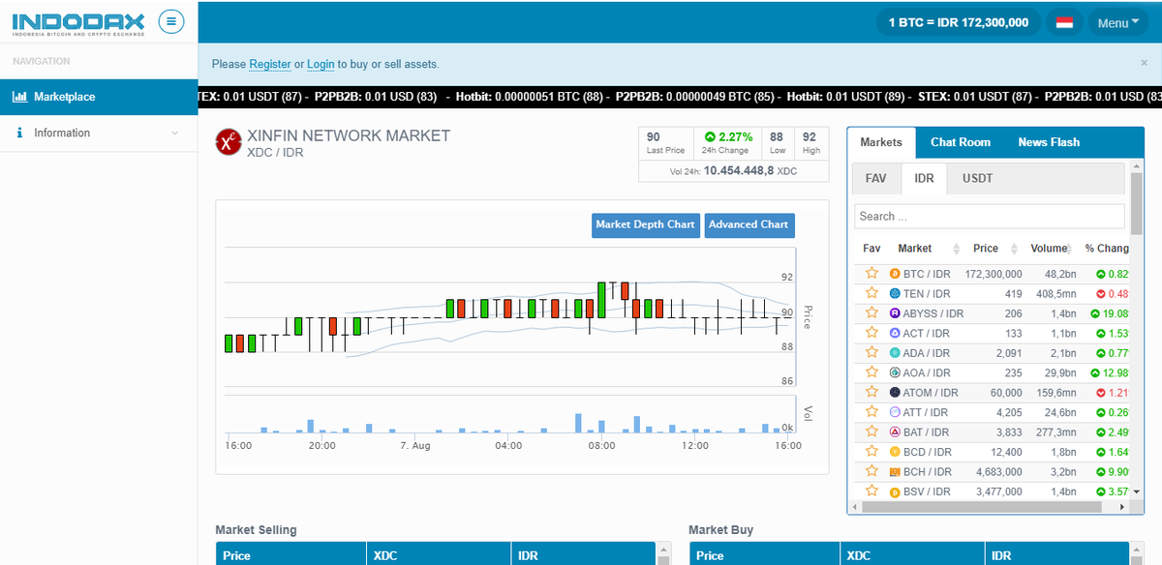Viewport: 1162px width, 565px height.
Task: Open the Menu dropdown
Action: (1118, 22)
